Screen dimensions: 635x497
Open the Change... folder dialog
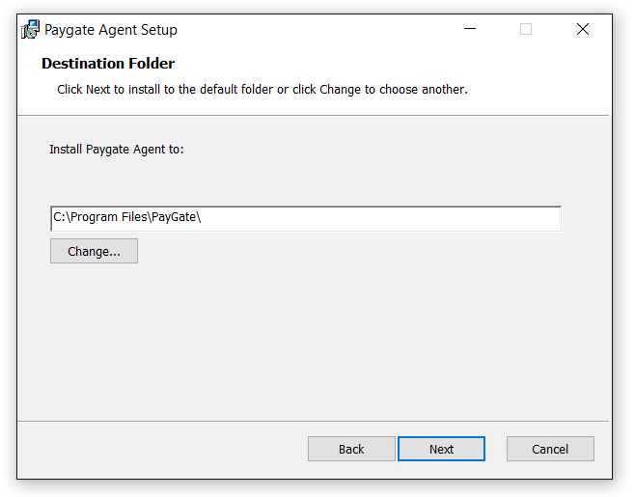(94, 251)
